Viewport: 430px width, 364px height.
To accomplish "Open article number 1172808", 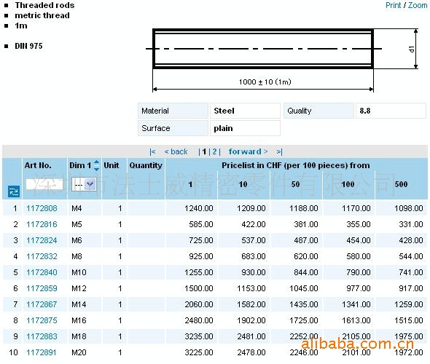I will point(42,208).
